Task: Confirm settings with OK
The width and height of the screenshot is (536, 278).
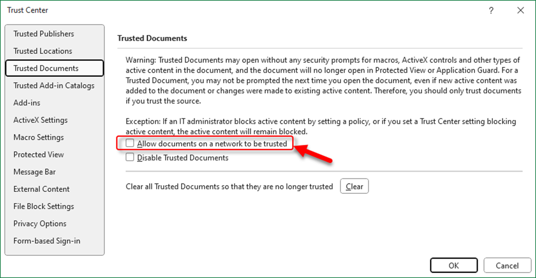Action: click(x=453, y=265)
